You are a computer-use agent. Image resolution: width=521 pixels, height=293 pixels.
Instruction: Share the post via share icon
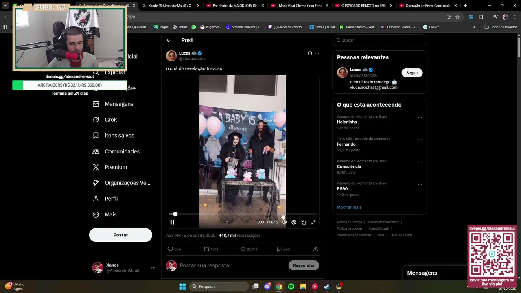pyautogui.click(x=315, y=249)
